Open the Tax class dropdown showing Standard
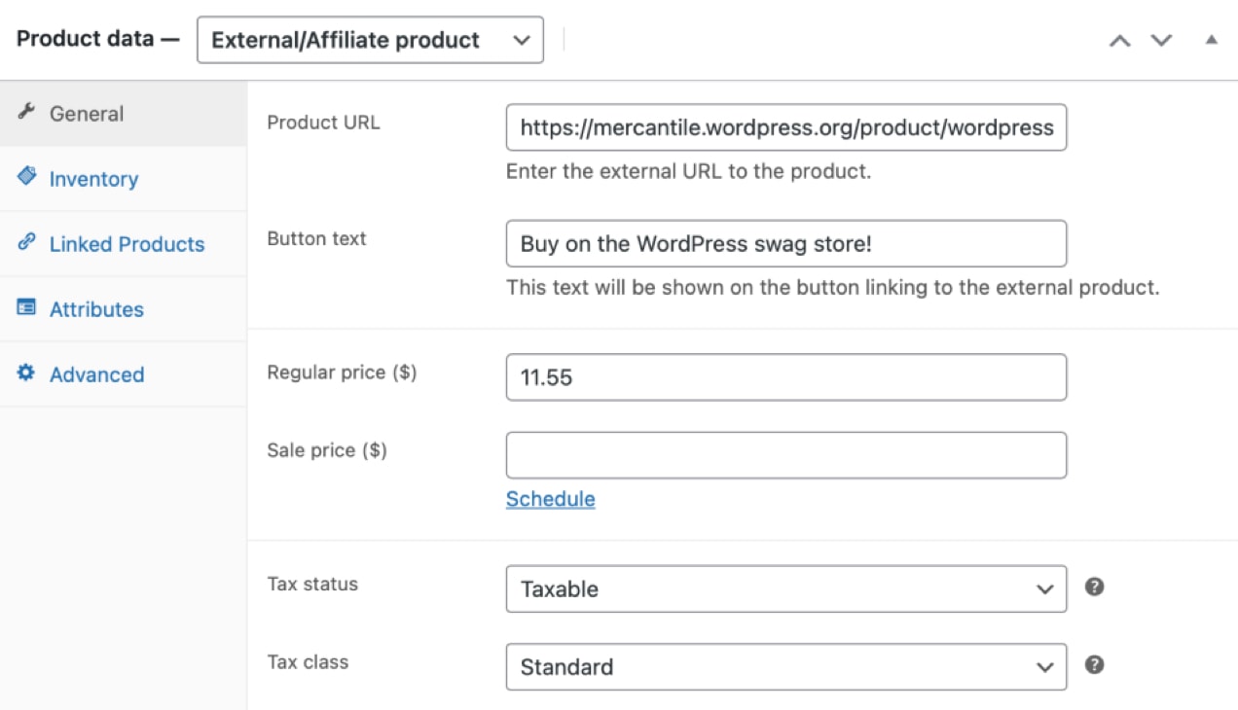The height and width of the screenshot is (710, 1238). pos(784,667)
